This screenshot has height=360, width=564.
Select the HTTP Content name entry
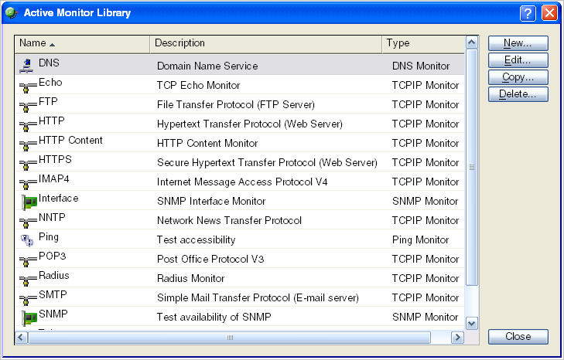point(70,140)
